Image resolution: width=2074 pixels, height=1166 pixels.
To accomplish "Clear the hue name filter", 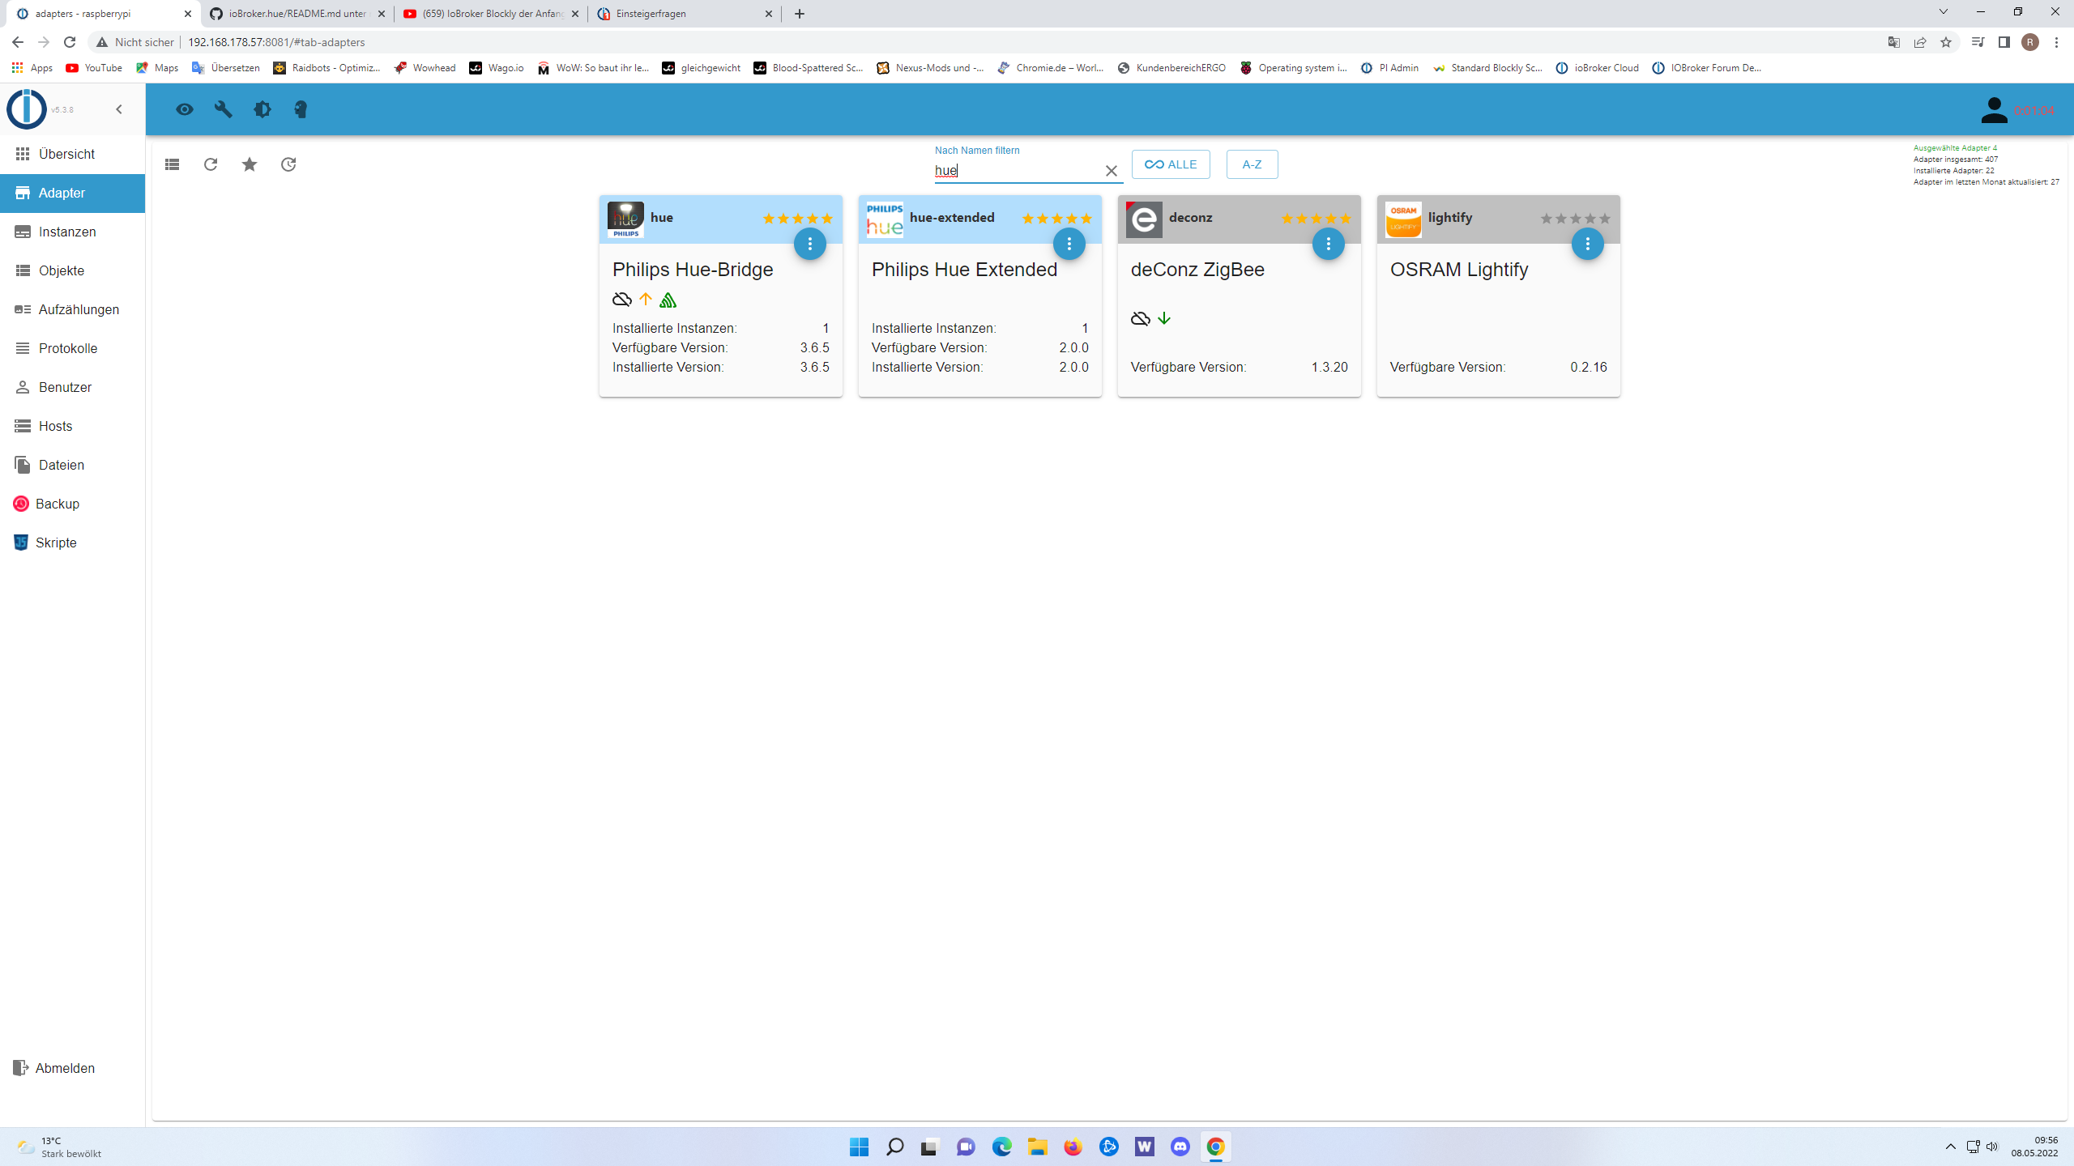I will 1112,171.
